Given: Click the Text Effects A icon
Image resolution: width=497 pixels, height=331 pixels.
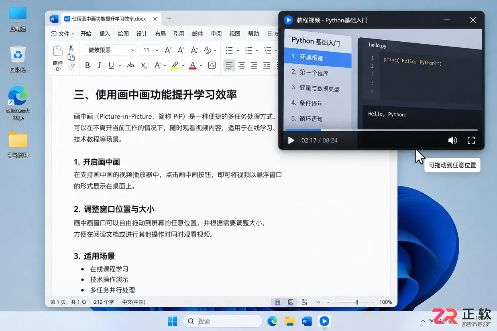Looking at the screenshot, I should 157,65.
